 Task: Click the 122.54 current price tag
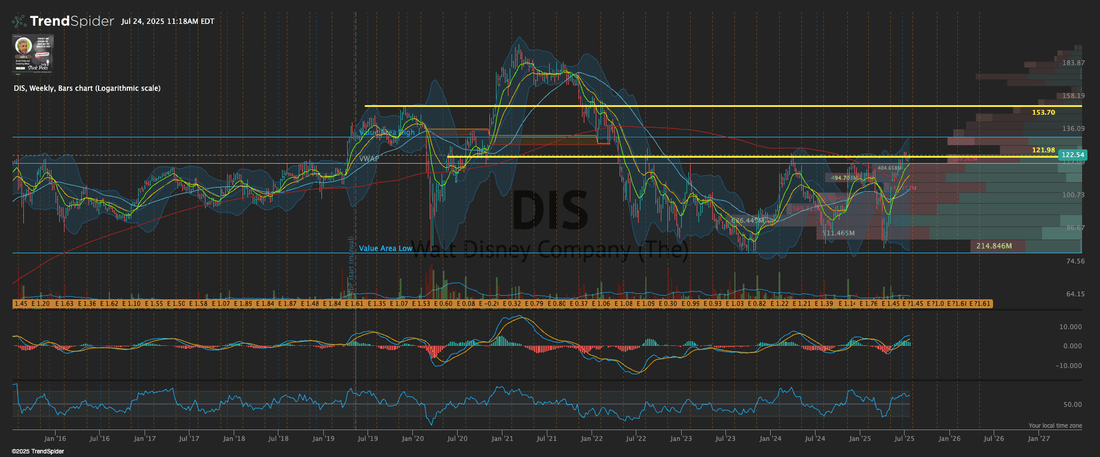pos(1072,155)
